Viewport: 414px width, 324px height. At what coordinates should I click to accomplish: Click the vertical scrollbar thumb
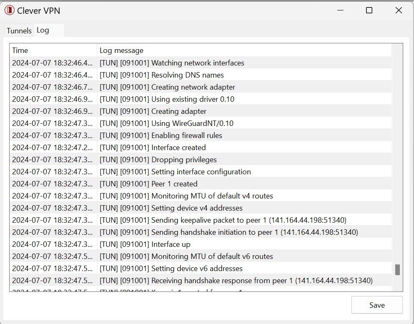pyautogui.click(x=397, y=270)
